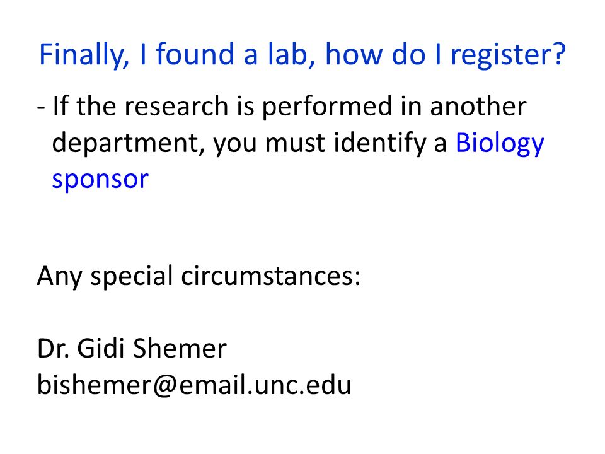Click the blue word 'Biology'
The height and width of the screenshot is (454, 605).
pyautogui.click(x=500, y=144)
